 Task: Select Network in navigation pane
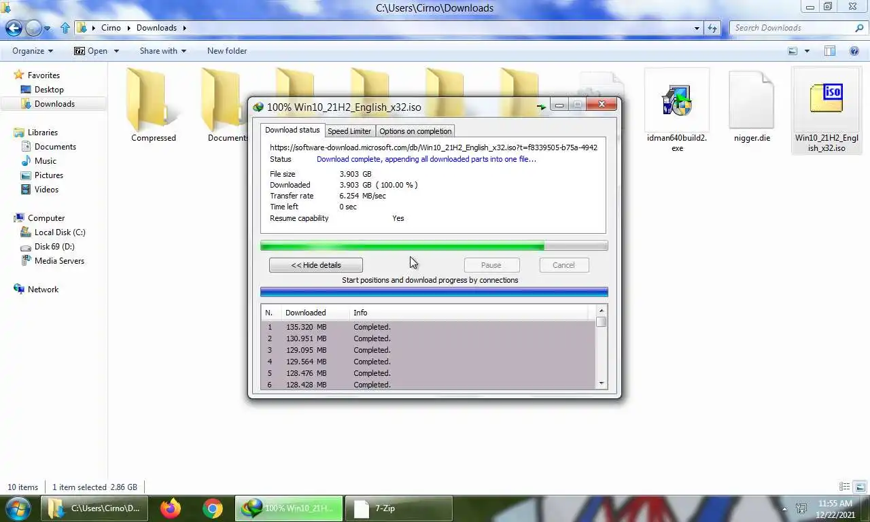point(43,290)
